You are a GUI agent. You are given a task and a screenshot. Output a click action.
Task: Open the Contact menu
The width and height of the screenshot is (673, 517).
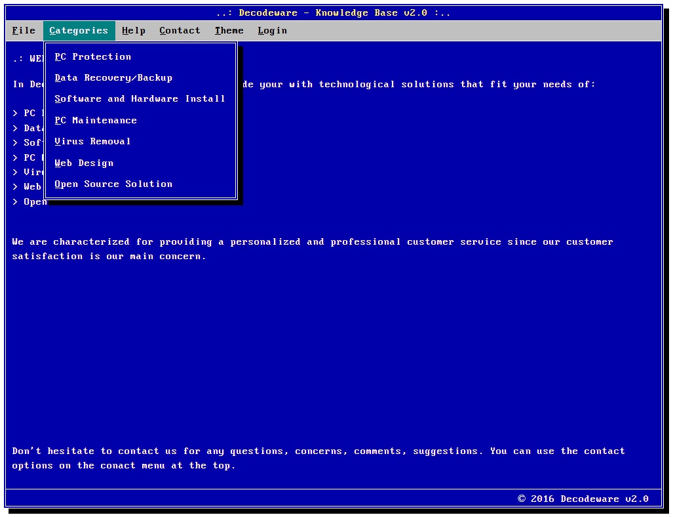[180, 31]
